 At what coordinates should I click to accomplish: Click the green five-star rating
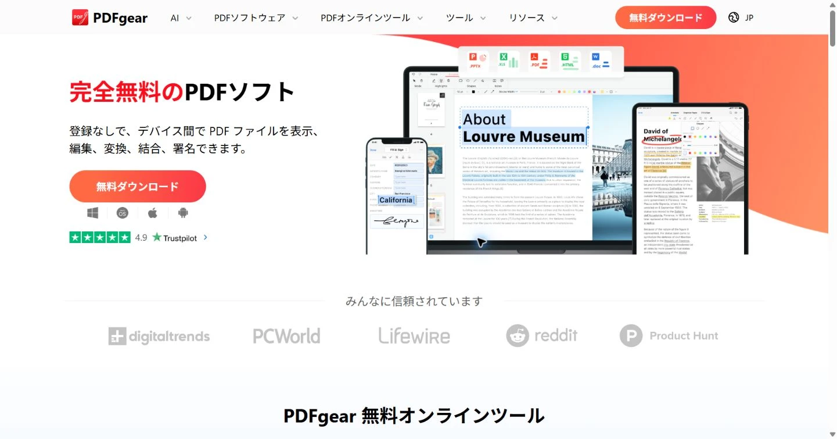point(100,237)
